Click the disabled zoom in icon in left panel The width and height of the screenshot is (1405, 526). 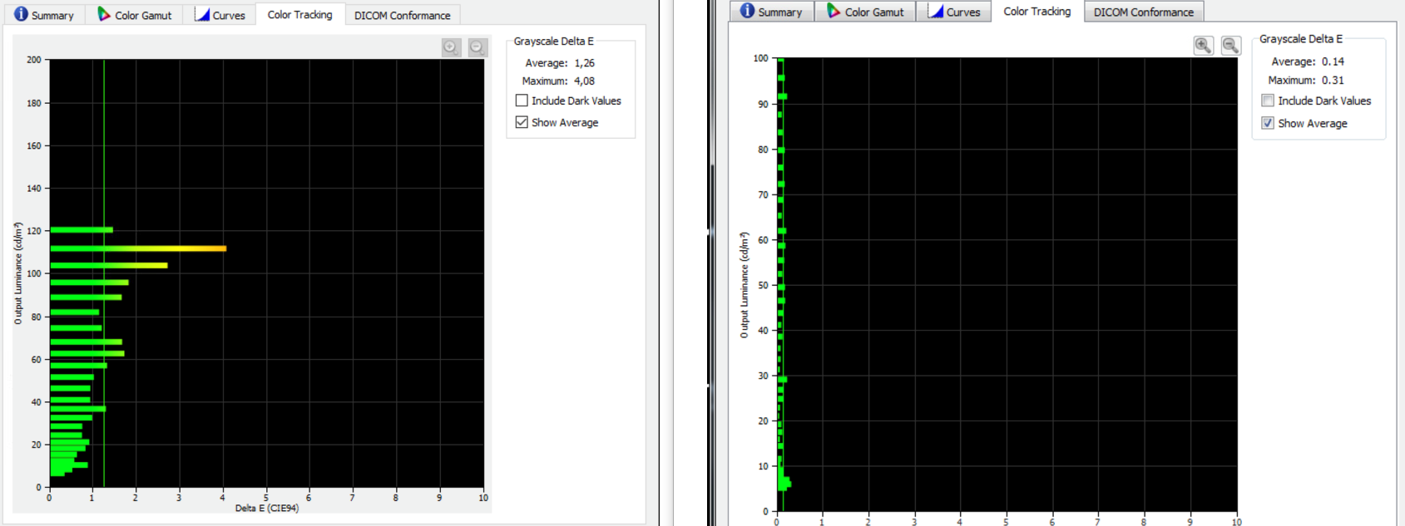click(x=451, y=47)
